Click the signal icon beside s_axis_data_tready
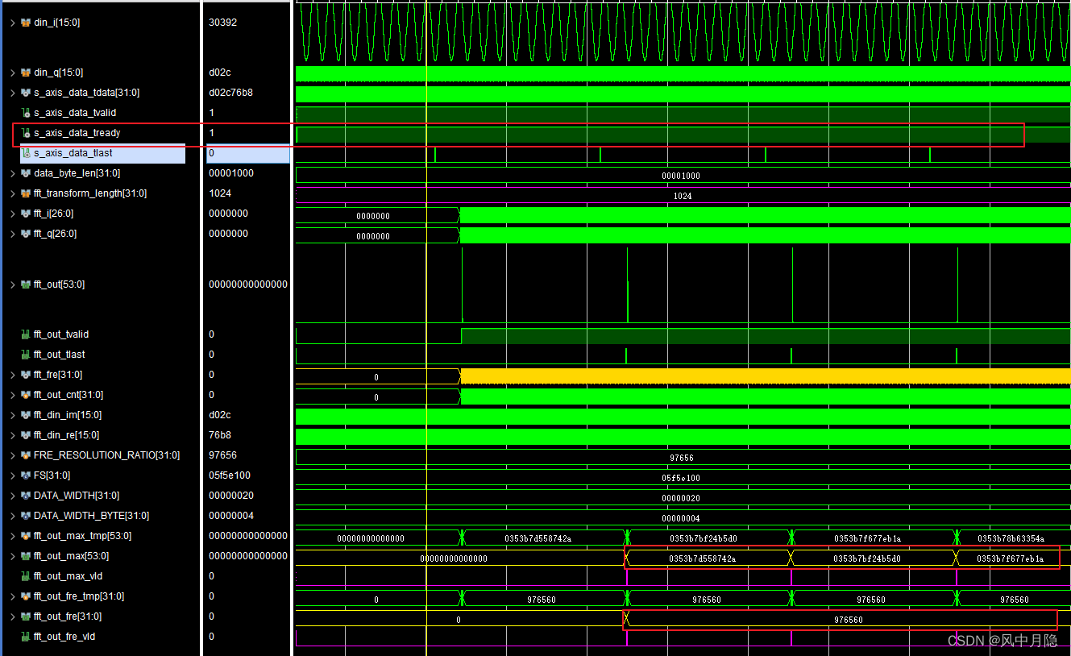The height and width of the screenshot is (656, 1071). (x=26, y=133)
